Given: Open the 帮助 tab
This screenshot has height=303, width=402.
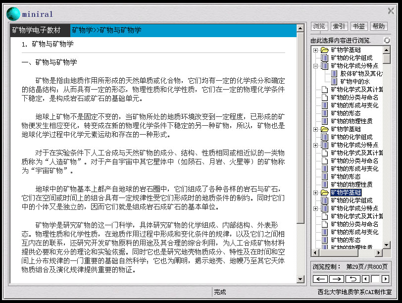Looking at the screenshot, I should click(378, 26).
